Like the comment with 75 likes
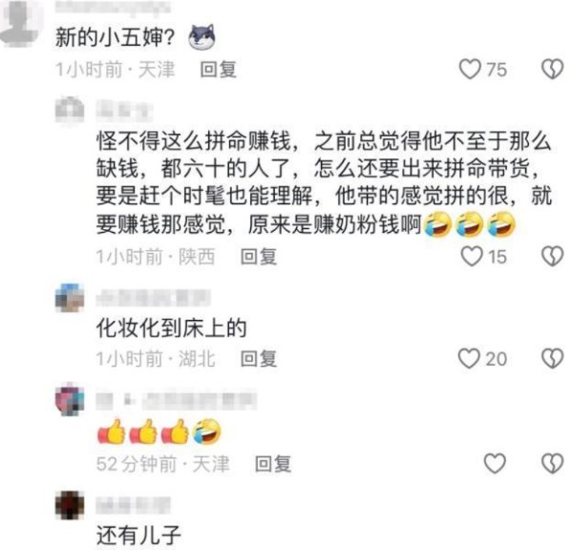 [x=470, y=69]
